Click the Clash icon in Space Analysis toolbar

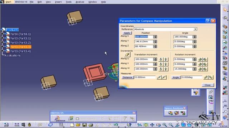[x=170, y=113]
